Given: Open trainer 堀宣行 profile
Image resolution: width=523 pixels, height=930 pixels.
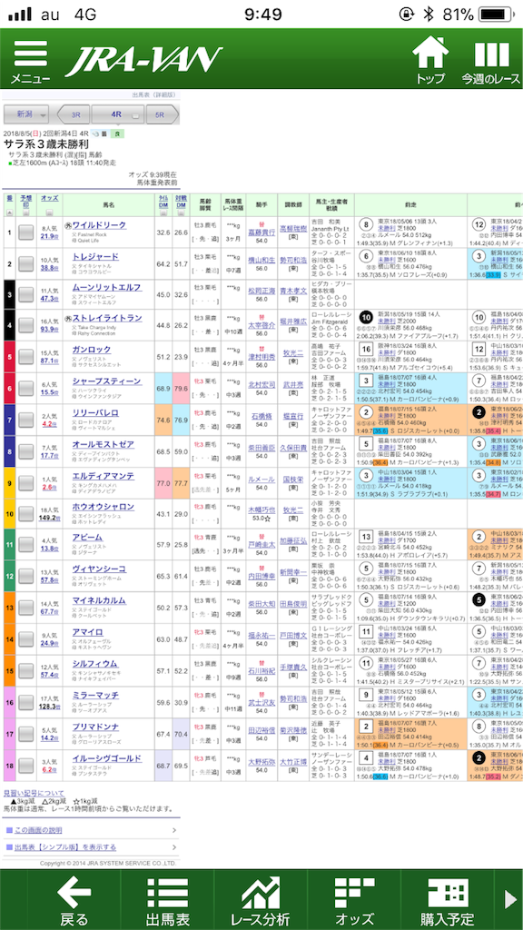Looking at the screenshot, I should pos(293,417).
